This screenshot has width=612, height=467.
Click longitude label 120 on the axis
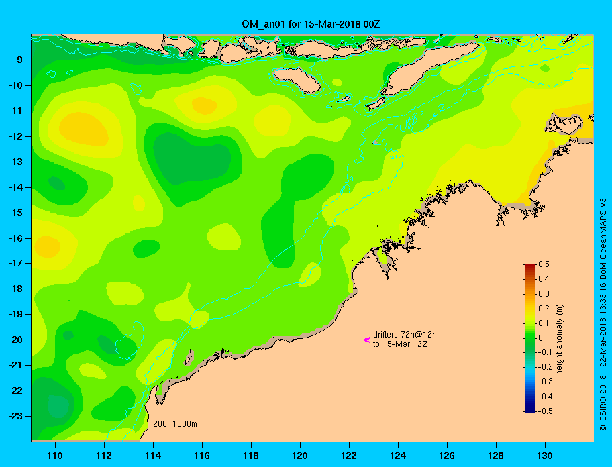click(300, 456)
